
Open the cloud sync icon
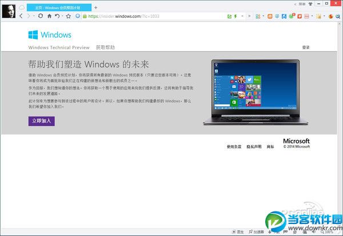[x=22, y=7]
